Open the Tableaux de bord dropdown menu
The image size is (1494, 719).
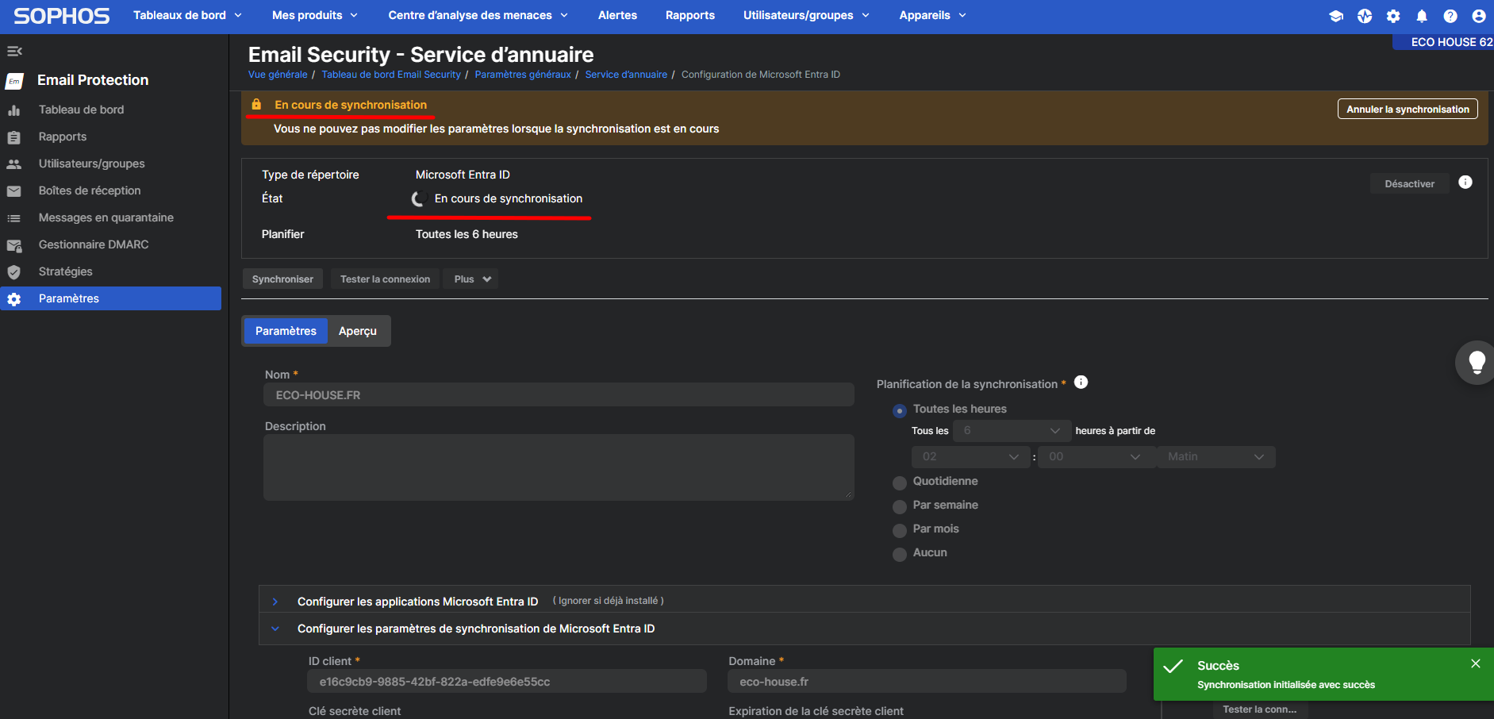pos(187,16)
